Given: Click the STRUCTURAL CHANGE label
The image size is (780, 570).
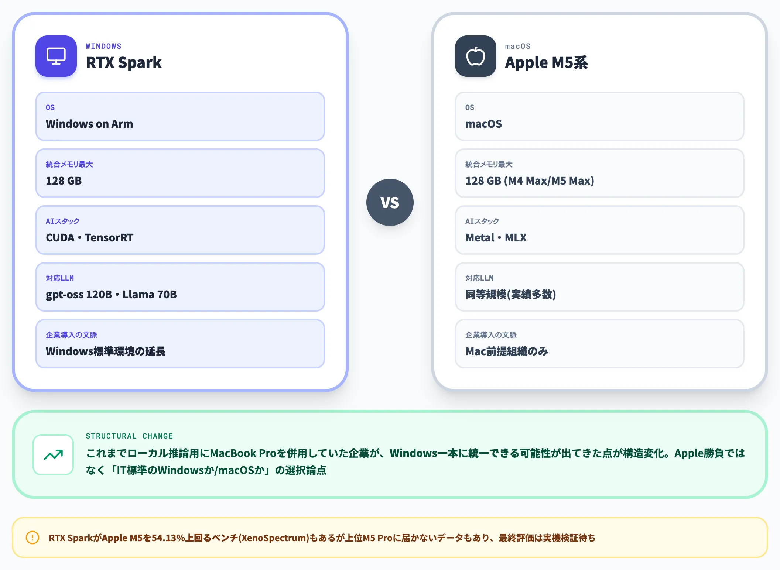Looking at the screenshot, I should click(129, 436).
